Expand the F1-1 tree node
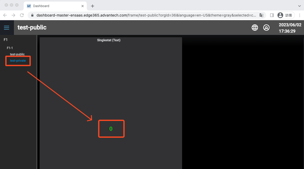Screen dimensions: 304x169 pyautogui.click(x=9, y=48)
